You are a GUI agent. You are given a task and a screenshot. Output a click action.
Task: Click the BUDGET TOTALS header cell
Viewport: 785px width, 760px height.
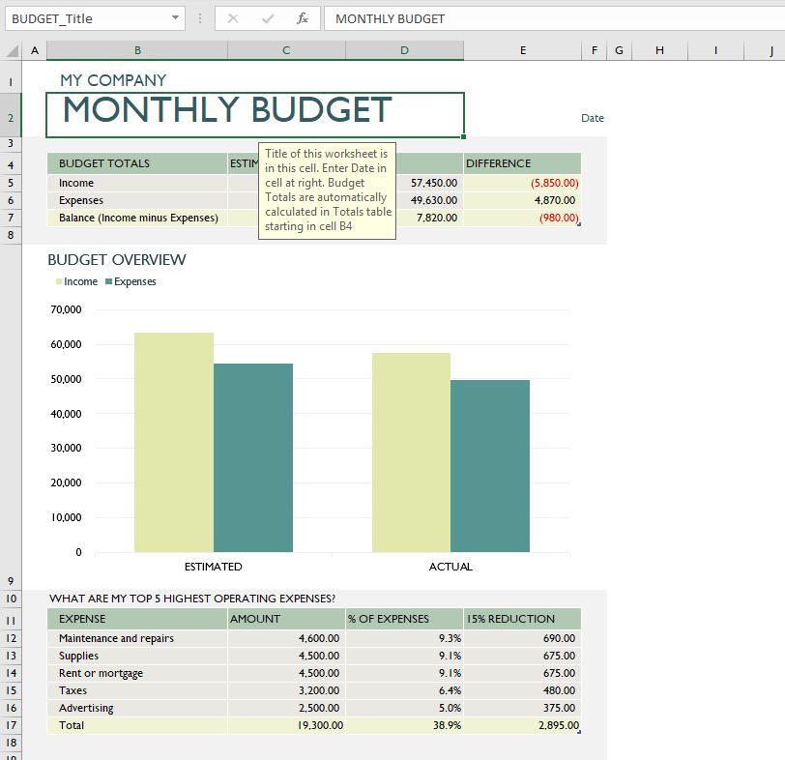coord(137,163)
